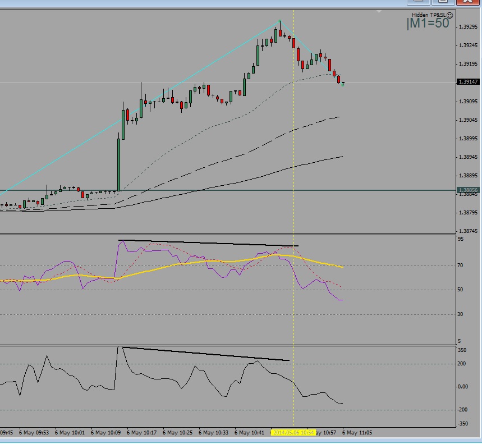This screenshot has width=482, height=444.
Task: Click price scale value 1.38995
Action: pyautogui.click(x=468, y=139)
